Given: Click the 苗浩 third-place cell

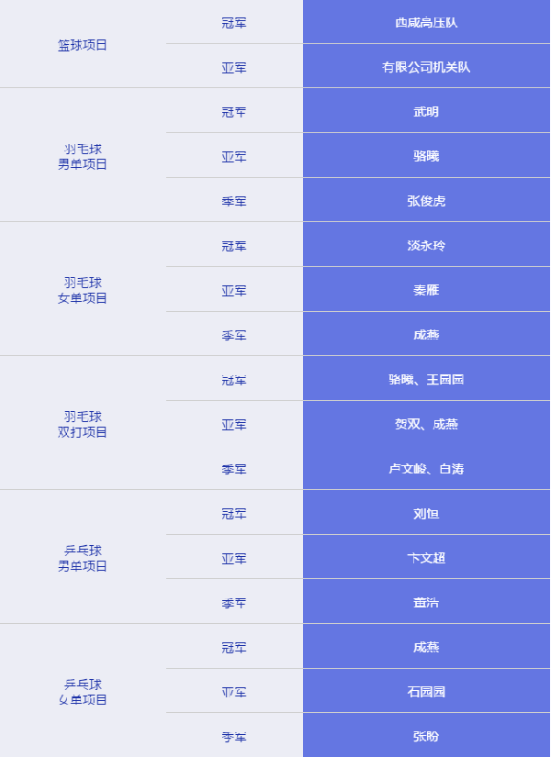Looking at the screenshot, I should pos(426,602).
